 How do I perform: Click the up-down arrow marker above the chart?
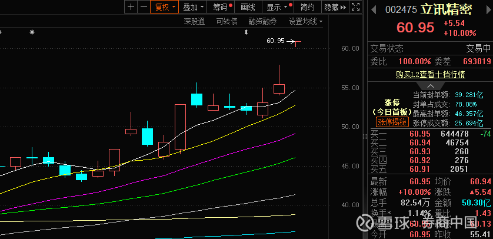[246, 32]
